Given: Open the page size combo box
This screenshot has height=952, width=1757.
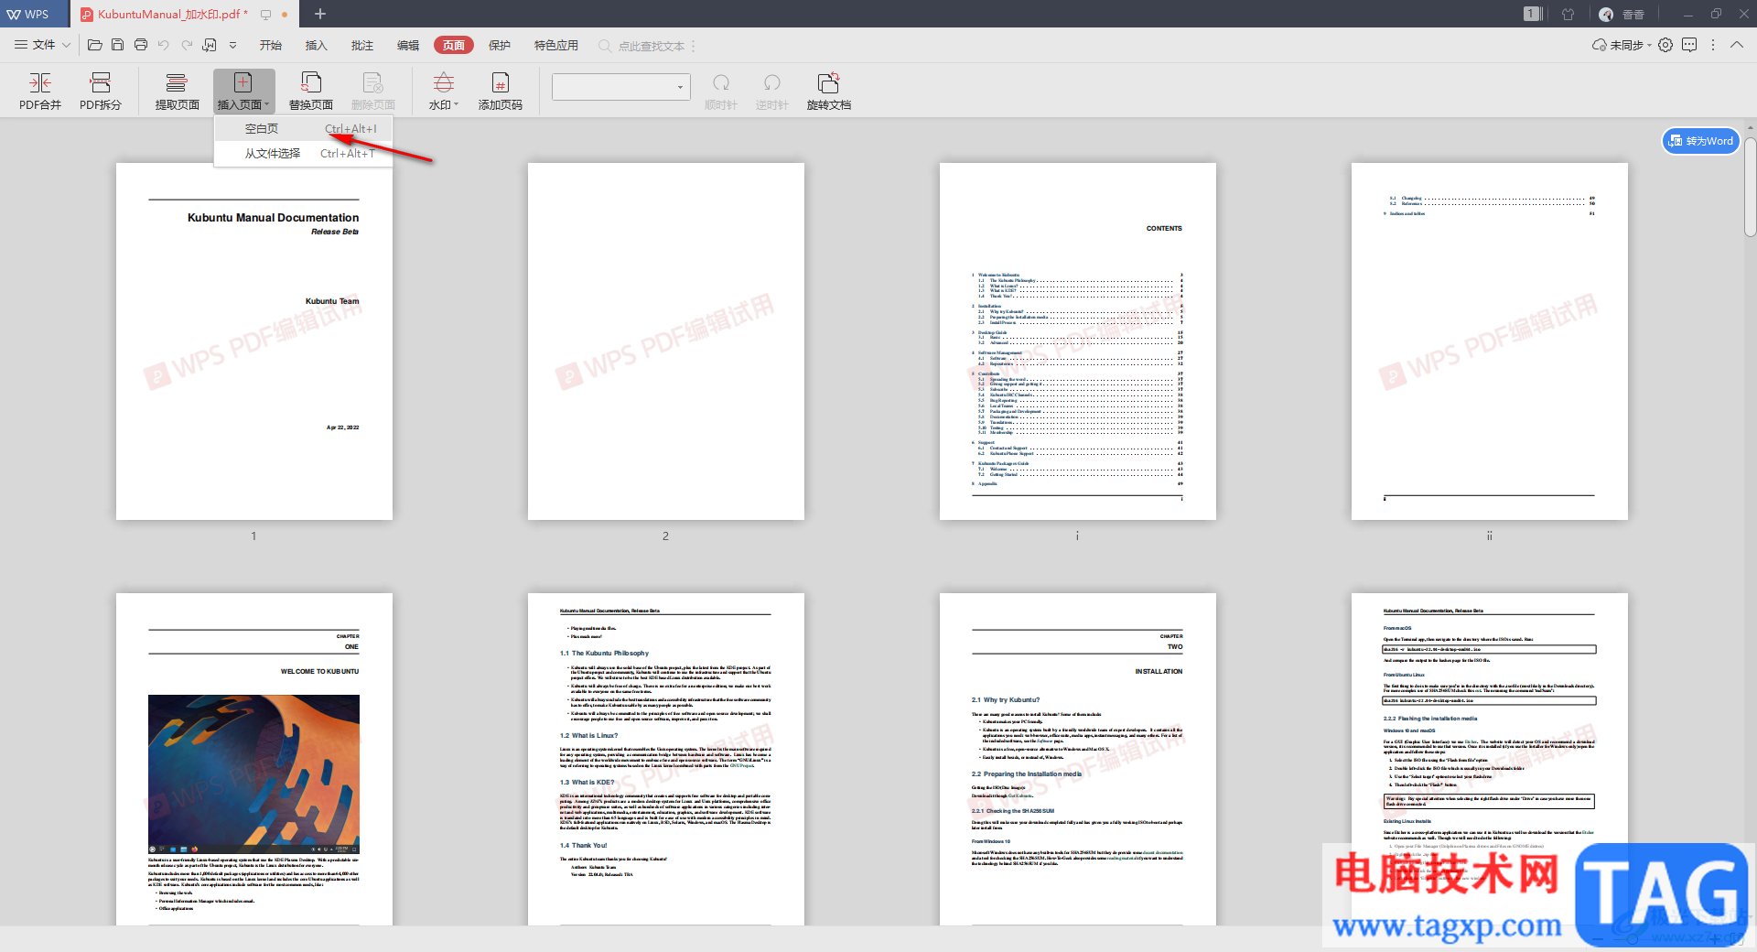Looking at the screenshot, I should coord(620,87).
